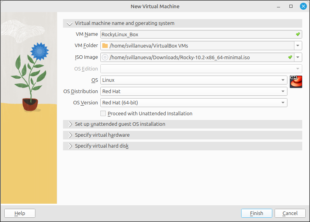
Task: Open OS Distribution dropdown showing Red Hat
Action: point(194,91)
